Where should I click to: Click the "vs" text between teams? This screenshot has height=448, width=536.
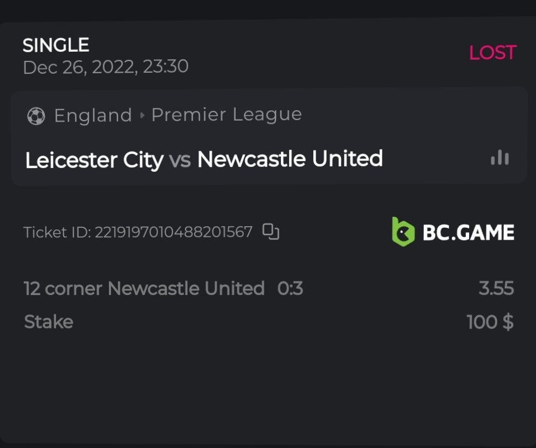180,160
